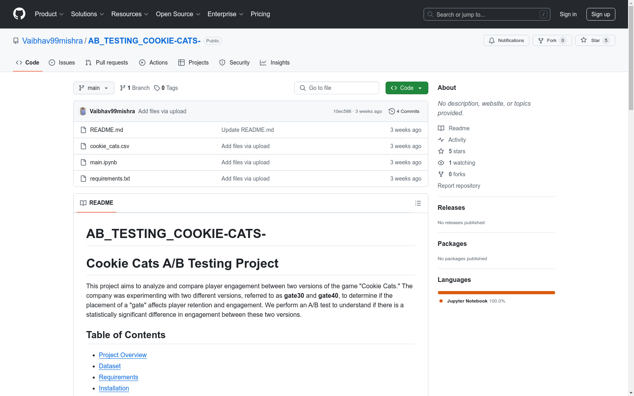Click the star icon to star repository
This screenshot has height=396, width=634.
tap(584, 40)
